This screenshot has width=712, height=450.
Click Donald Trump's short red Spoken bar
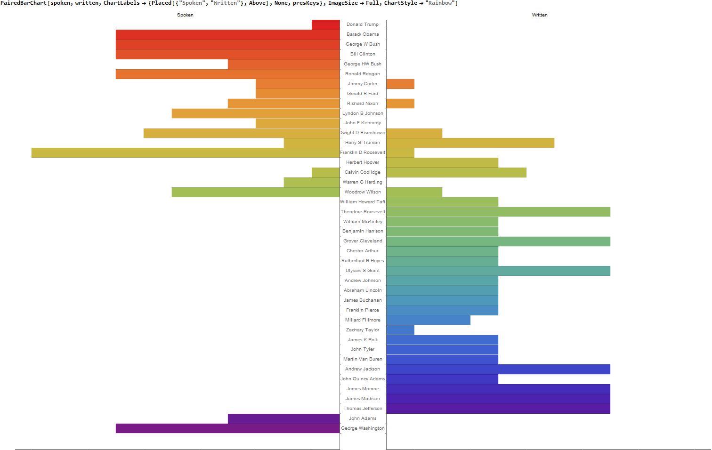(326, 24)
